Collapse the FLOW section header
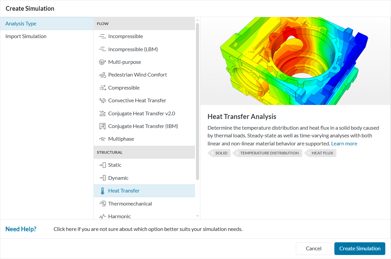The image size is (391, 259). [x=103, y=23]
